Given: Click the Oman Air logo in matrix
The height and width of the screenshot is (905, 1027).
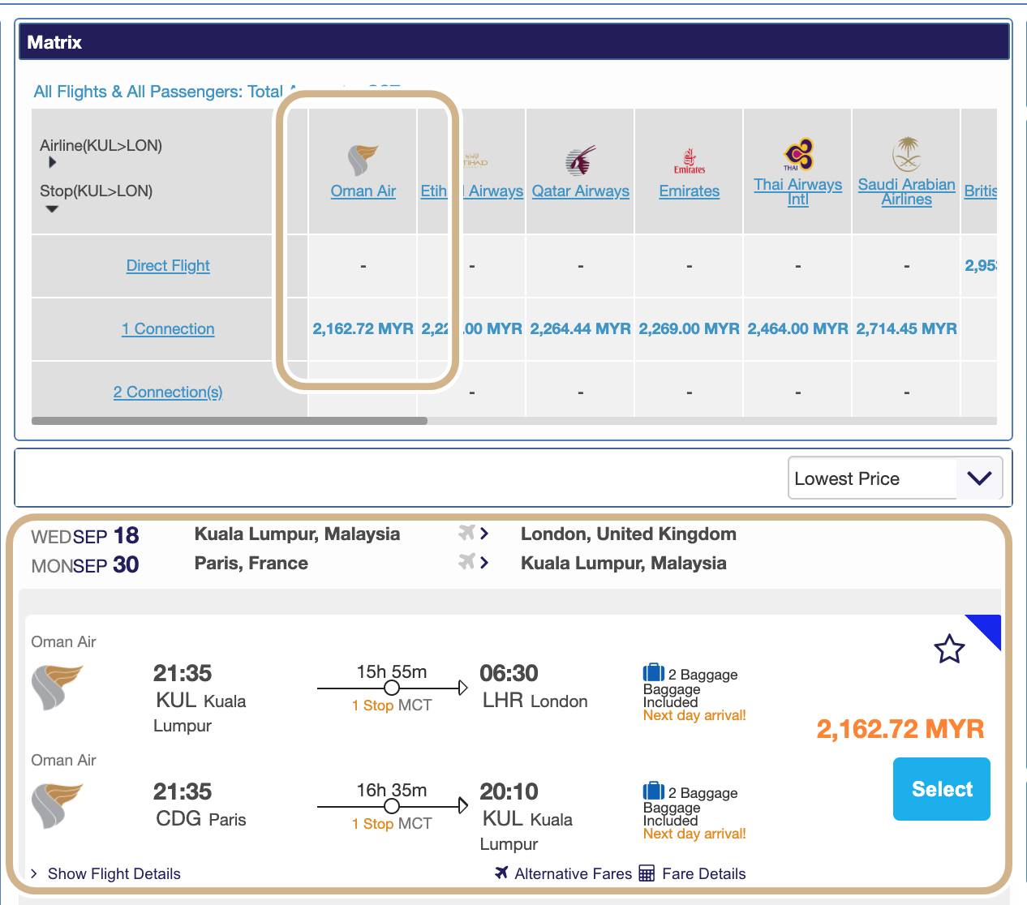Looking at the screenshot, I should point(363,160).
